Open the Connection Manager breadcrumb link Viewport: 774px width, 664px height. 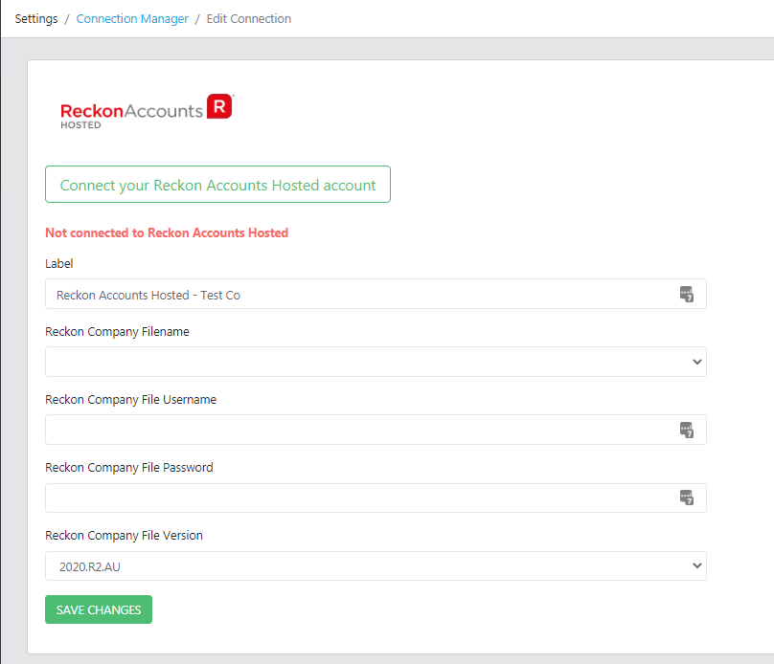click(x=132, y=19)
